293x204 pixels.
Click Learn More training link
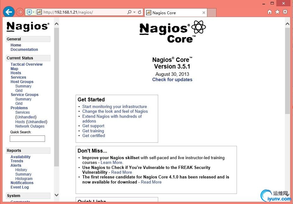[x=112, y=162]
